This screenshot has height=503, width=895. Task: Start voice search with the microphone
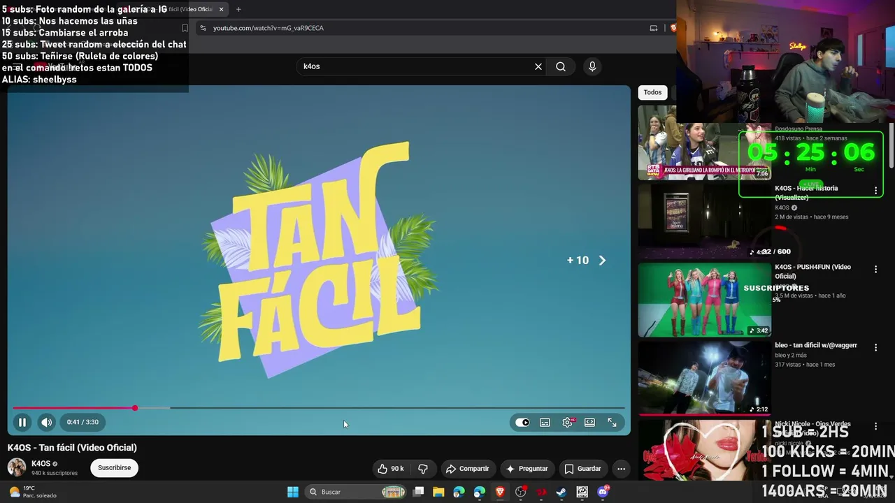pyautogui.click(x=592, y=66)
